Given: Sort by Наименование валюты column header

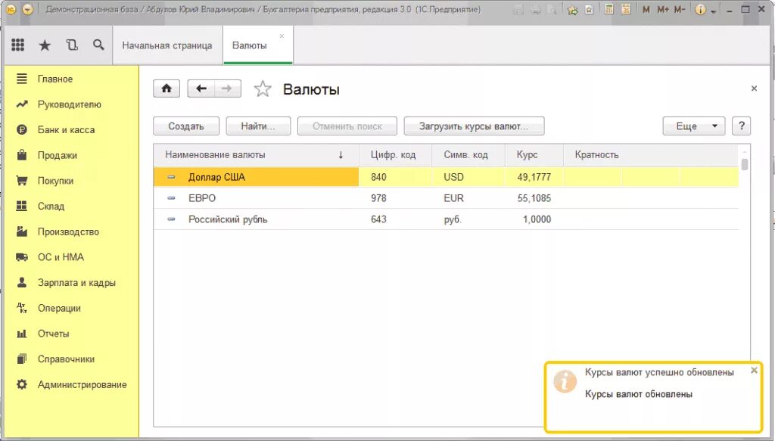Looking at the screenshot, I should coord(256,154).
